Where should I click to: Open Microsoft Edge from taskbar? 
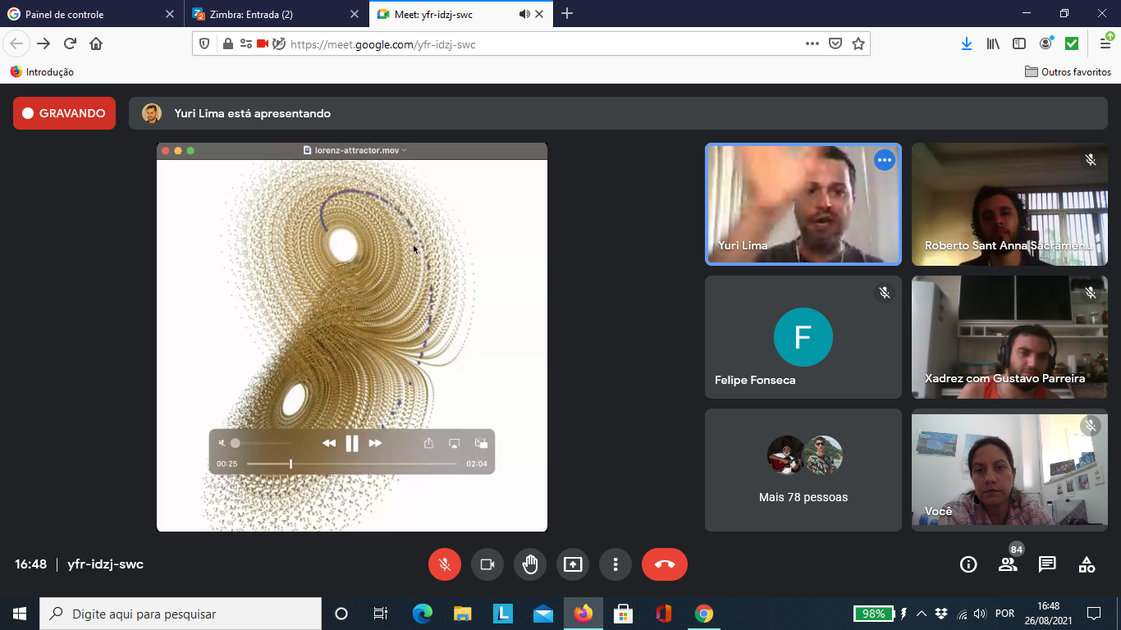[423, 614]
